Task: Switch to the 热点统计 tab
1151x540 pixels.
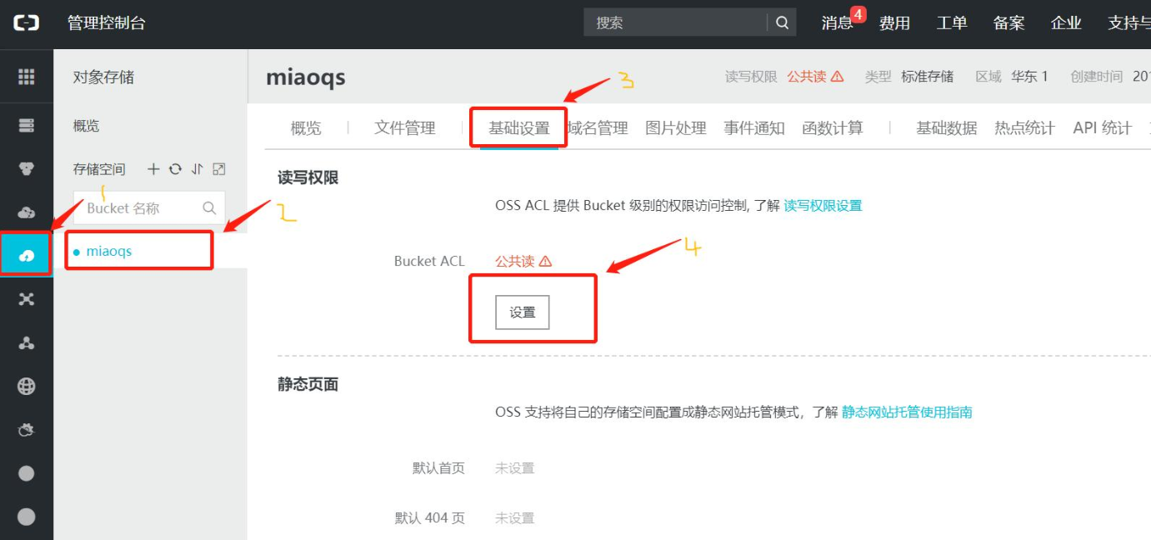Action: (x=1025, y=128)
